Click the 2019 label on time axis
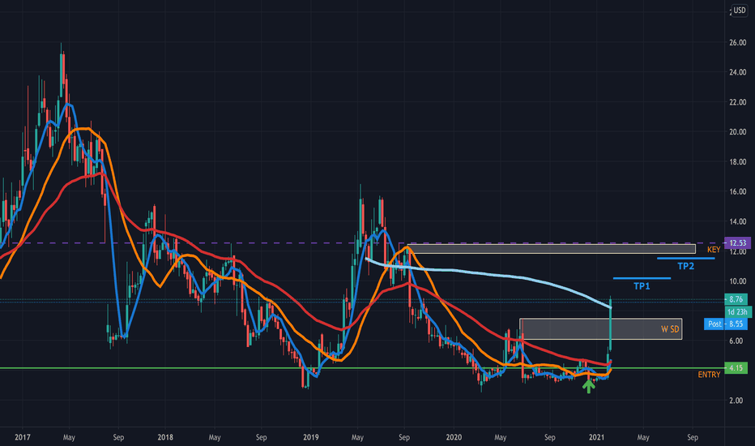Viewport: 755px width, 446px height. (x=310, y=437)
